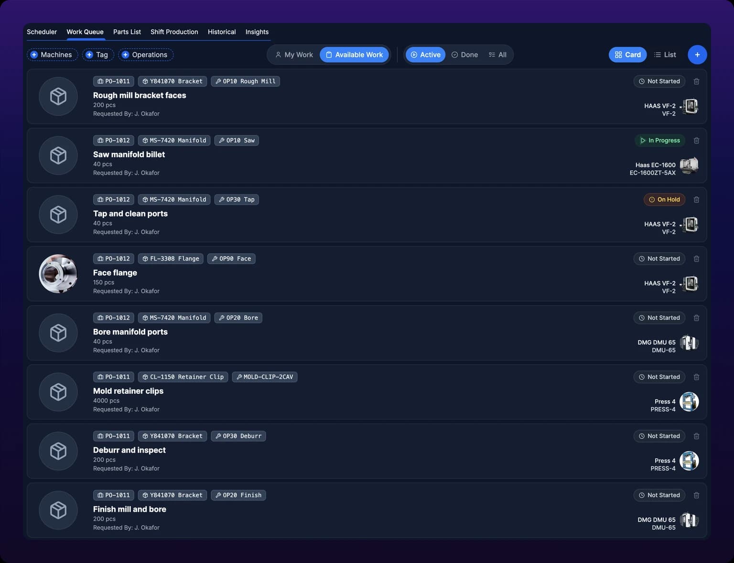The height and width of the screenshot is (563, 734).
Task: Open the Shift Production tab
Action: 174,32
